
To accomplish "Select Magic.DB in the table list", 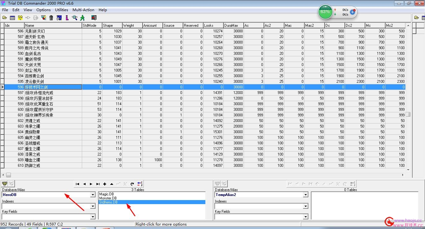I will (106, 194).
